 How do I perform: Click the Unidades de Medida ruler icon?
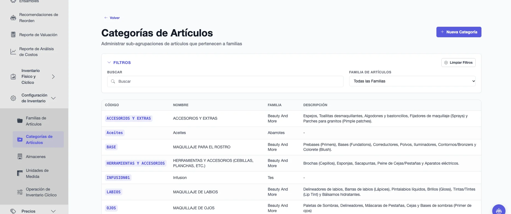20,173
